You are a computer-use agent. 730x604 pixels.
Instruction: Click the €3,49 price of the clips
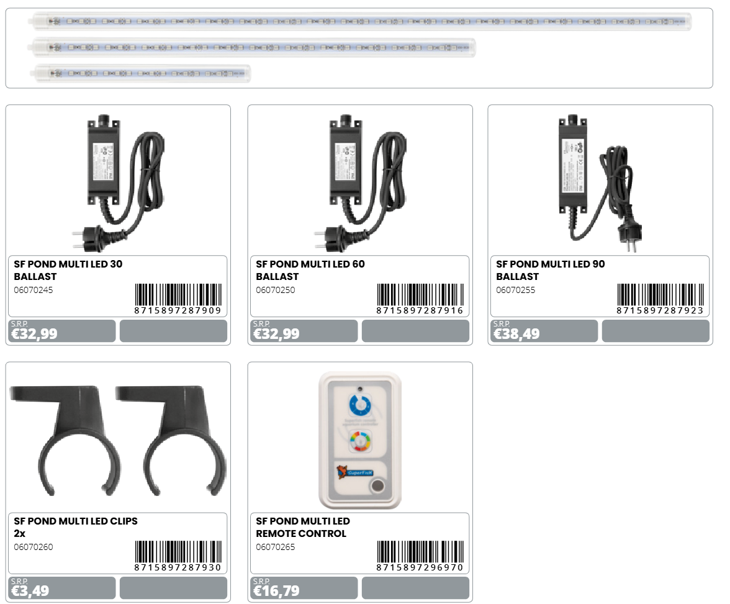point(30,591)
